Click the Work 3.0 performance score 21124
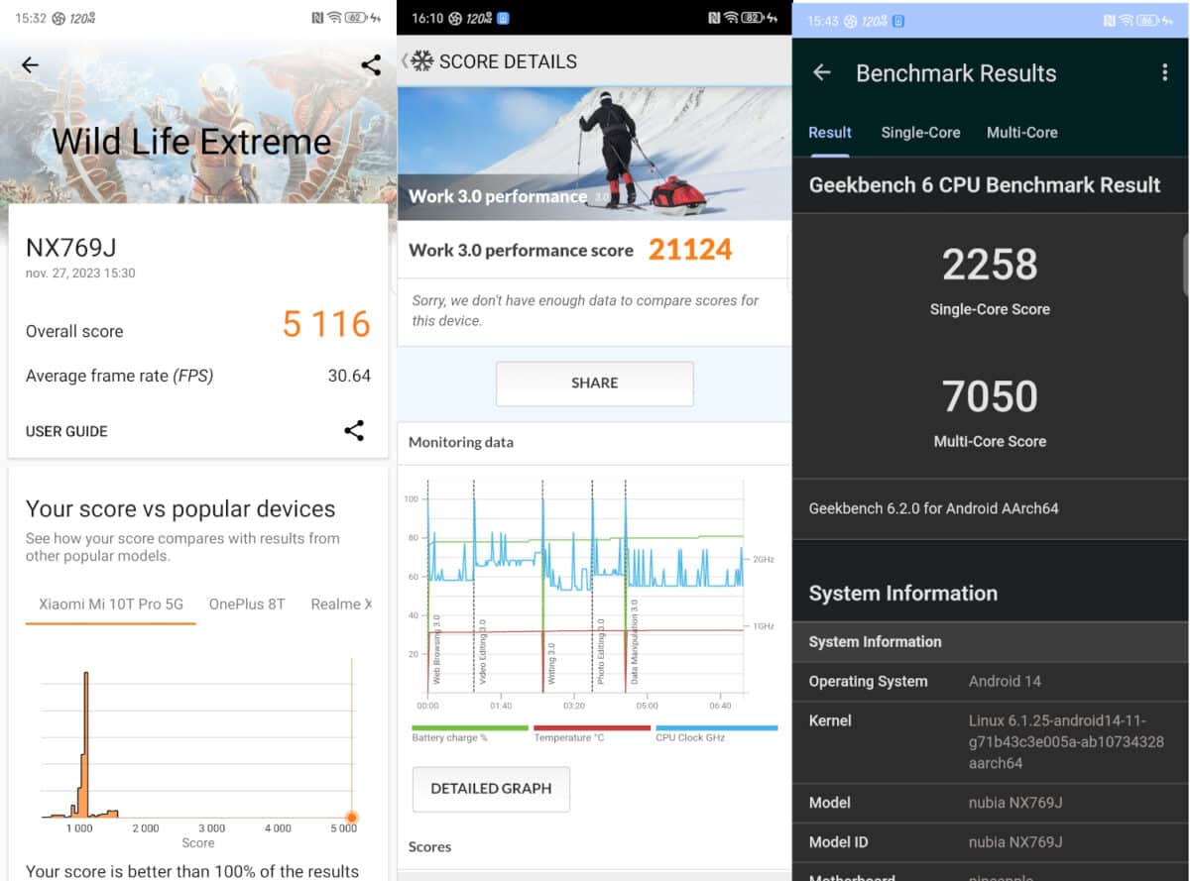The image size is (1190, 881). 690,249
